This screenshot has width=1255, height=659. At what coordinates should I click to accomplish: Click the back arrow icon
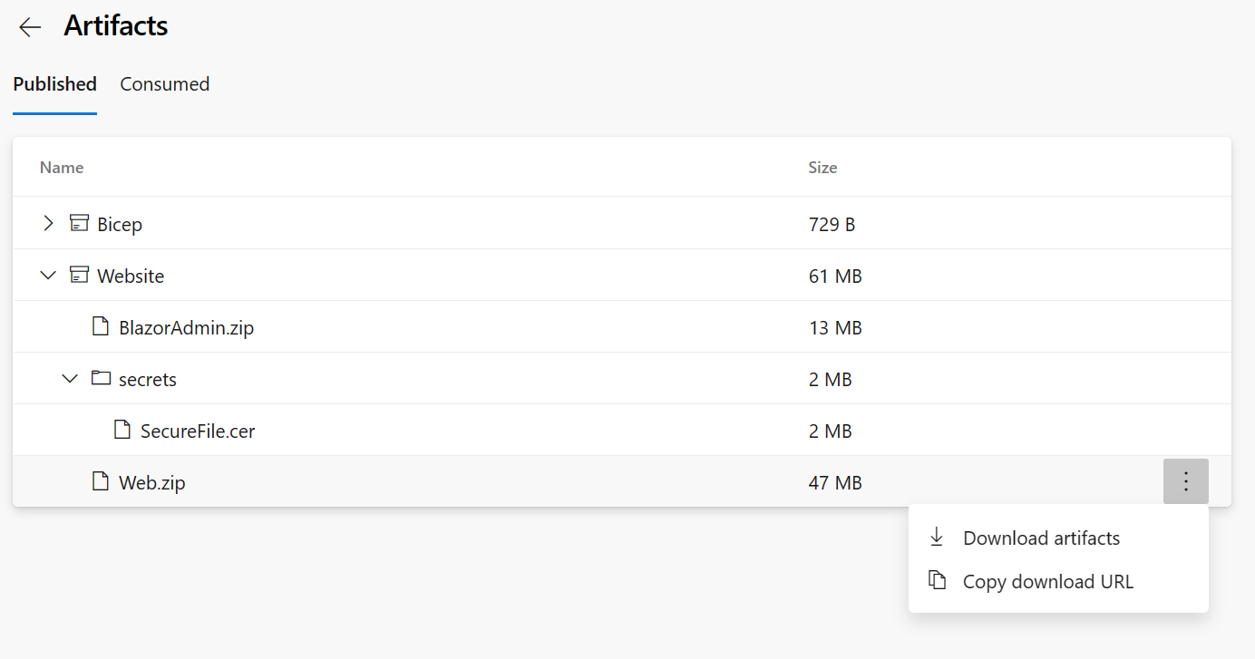point(30,27)
